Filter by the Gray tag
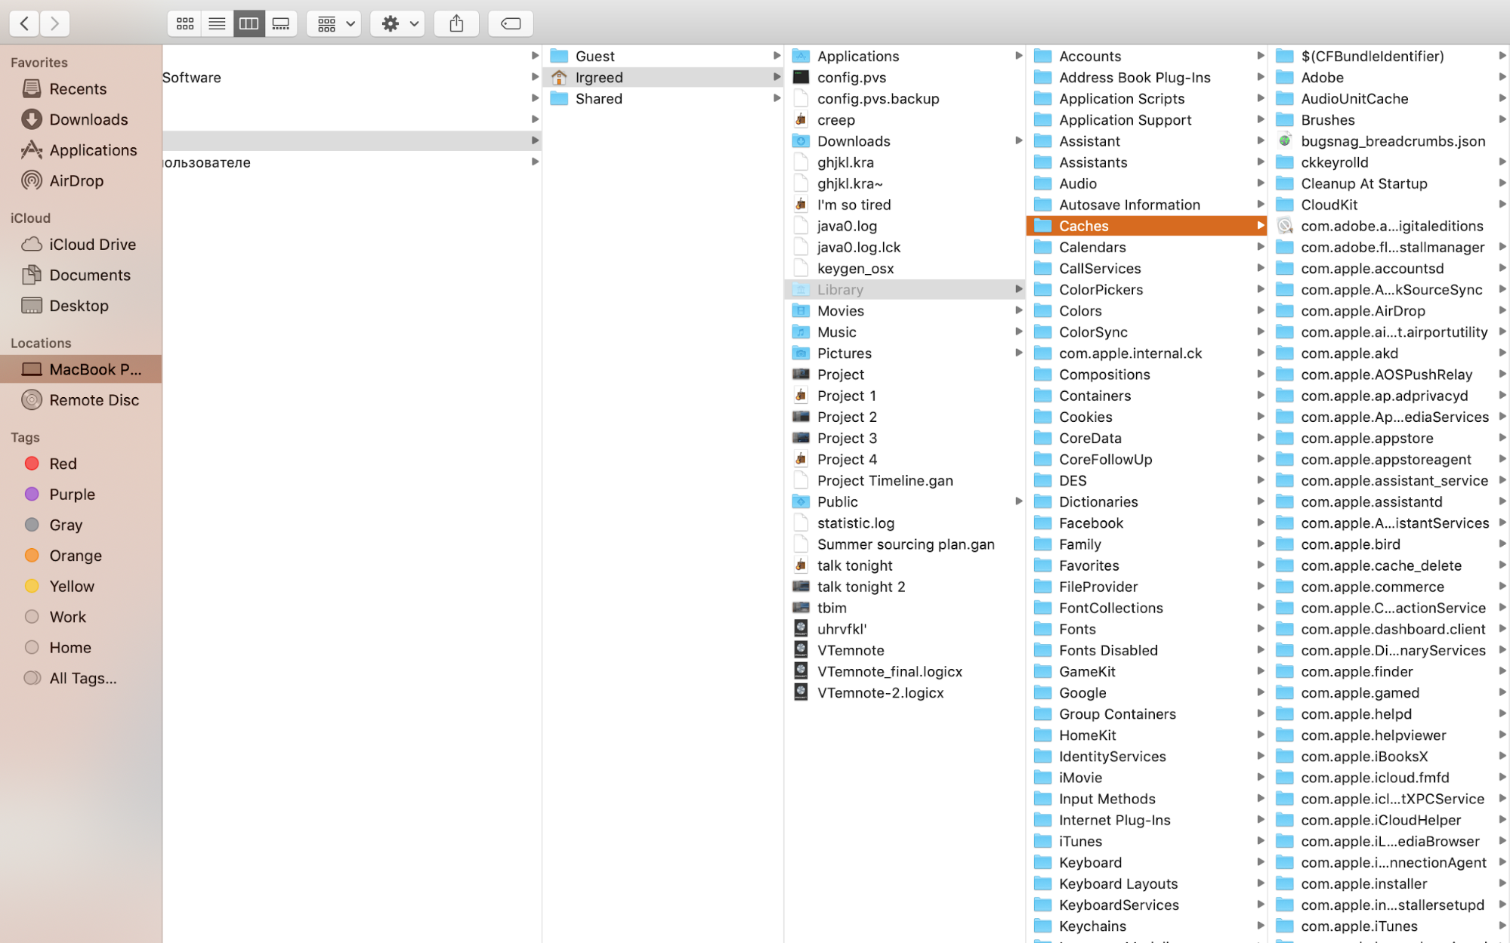 (x=81, y=525)
